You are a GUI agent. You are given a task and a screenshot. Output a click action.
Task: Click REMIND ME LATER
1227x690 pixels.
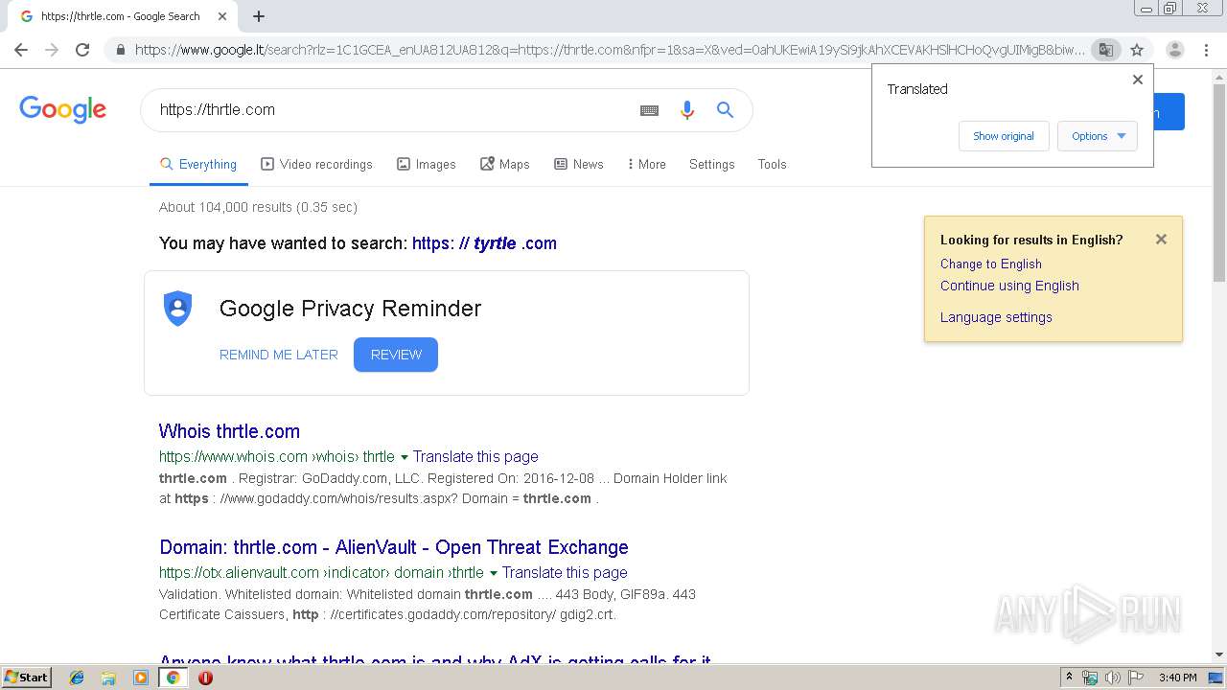(x=279, y=355)
